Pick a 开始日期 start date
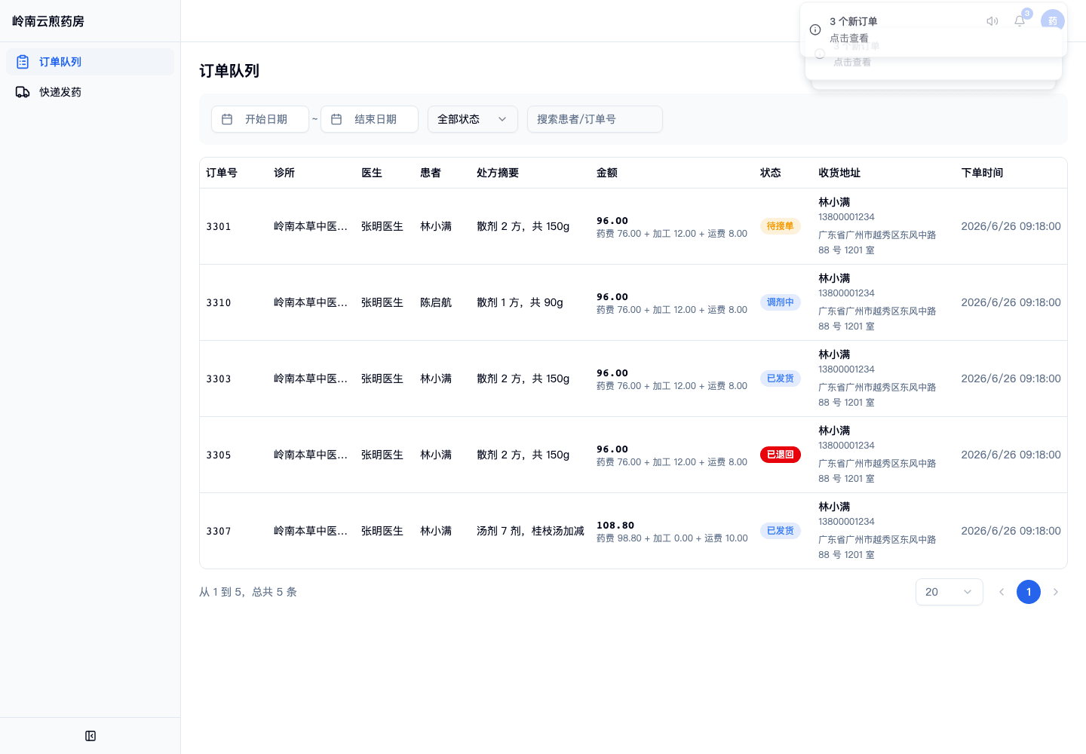Viewport: 1086px width, 754px height. 260,119
